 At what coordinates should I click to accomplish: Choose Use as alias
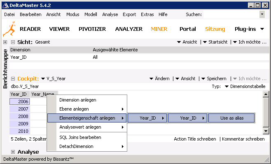point(231,118)
